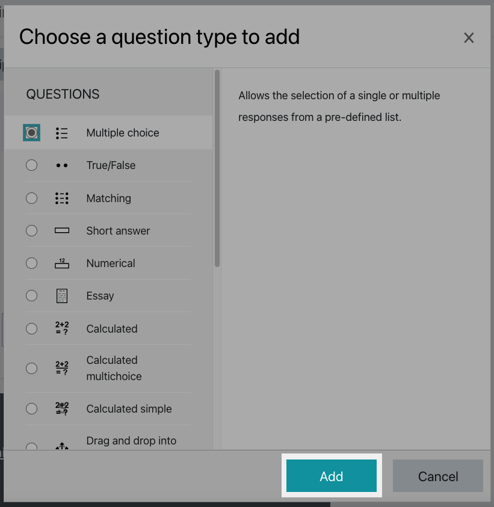Viewport: 494px width, 507px height.
Task: Click the Short answer box icon
Action: tap(62, 230)
